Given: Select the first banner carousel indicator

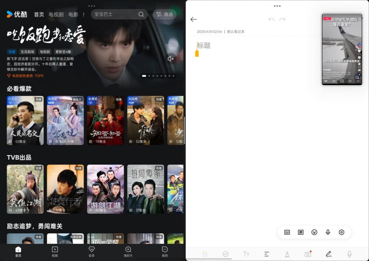Looking at the screenshot, I should 144,76.
